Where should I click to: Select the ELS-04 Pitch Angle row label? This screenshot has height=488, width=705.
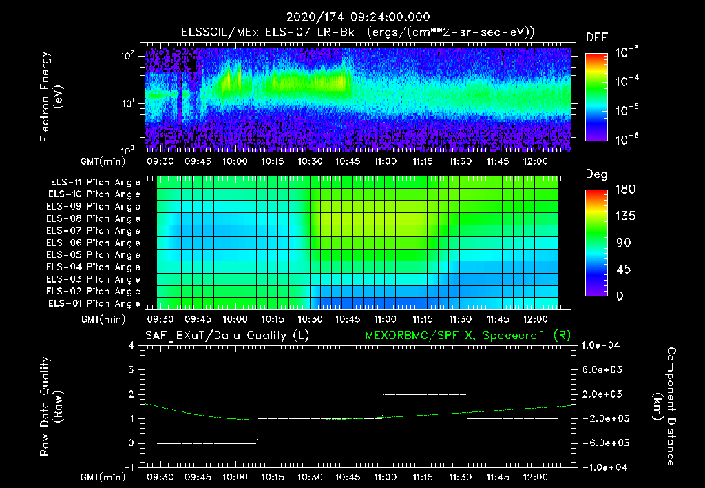(x=94, y=267)
